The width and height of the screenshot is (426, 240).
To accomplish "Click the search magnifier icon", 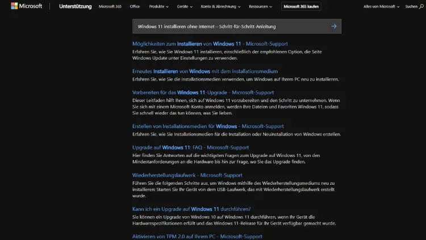I will pyautogui.click(x=421, y=6).
